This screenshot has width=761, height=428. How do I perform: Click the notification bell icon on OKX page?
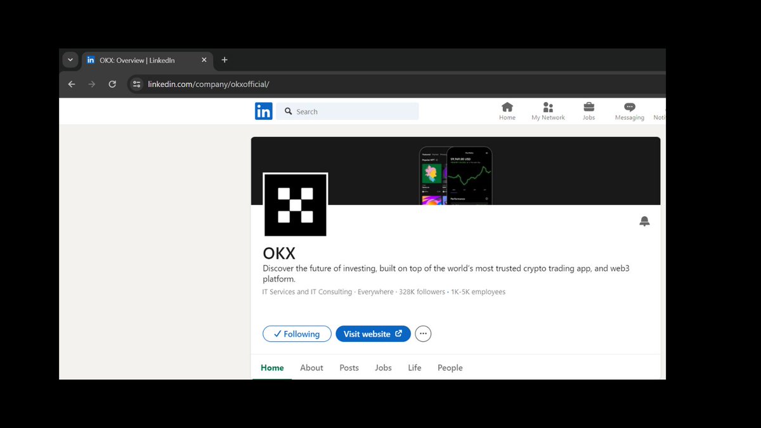point(644,221)
